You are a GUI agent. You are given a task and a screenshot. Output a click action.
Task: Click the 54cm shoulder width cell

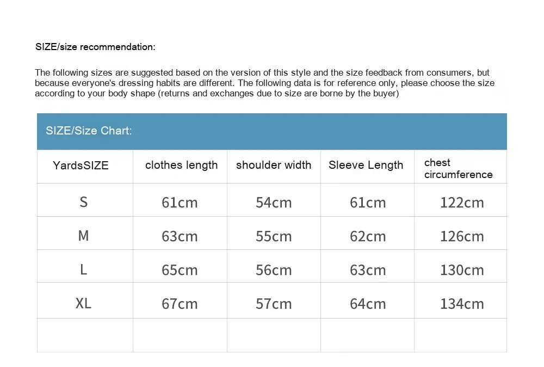pos(274,203)
